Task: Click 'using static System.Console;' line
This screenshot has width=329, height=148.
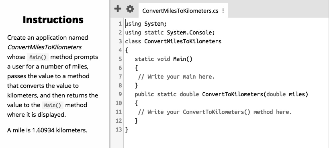Action: click(170, 33)
